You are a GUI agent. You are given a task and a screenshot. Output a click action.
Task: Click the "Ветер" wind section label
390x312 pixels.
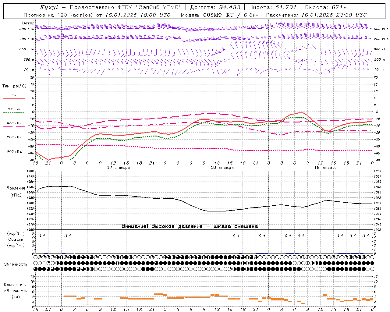pyautogui.click(x=28, y=23)
